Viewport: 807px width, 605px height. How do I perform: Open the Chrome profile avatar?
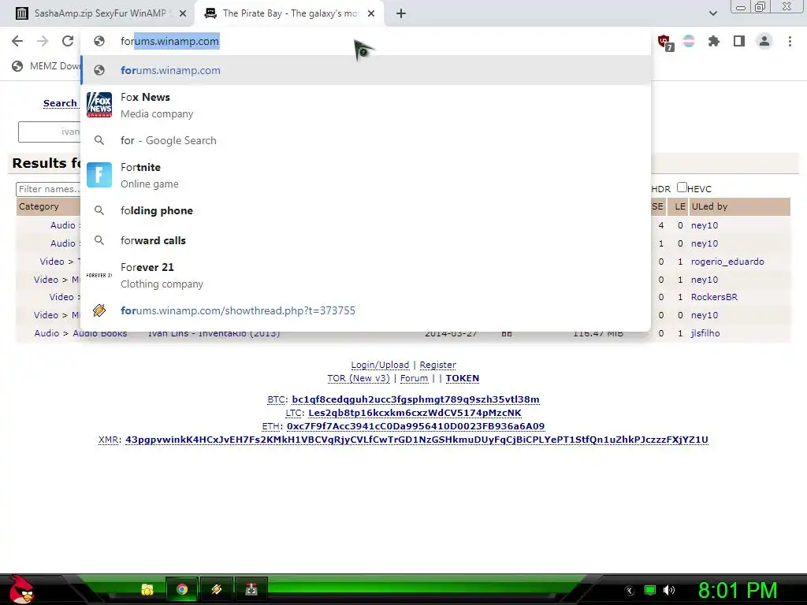[x=764, y=41]
